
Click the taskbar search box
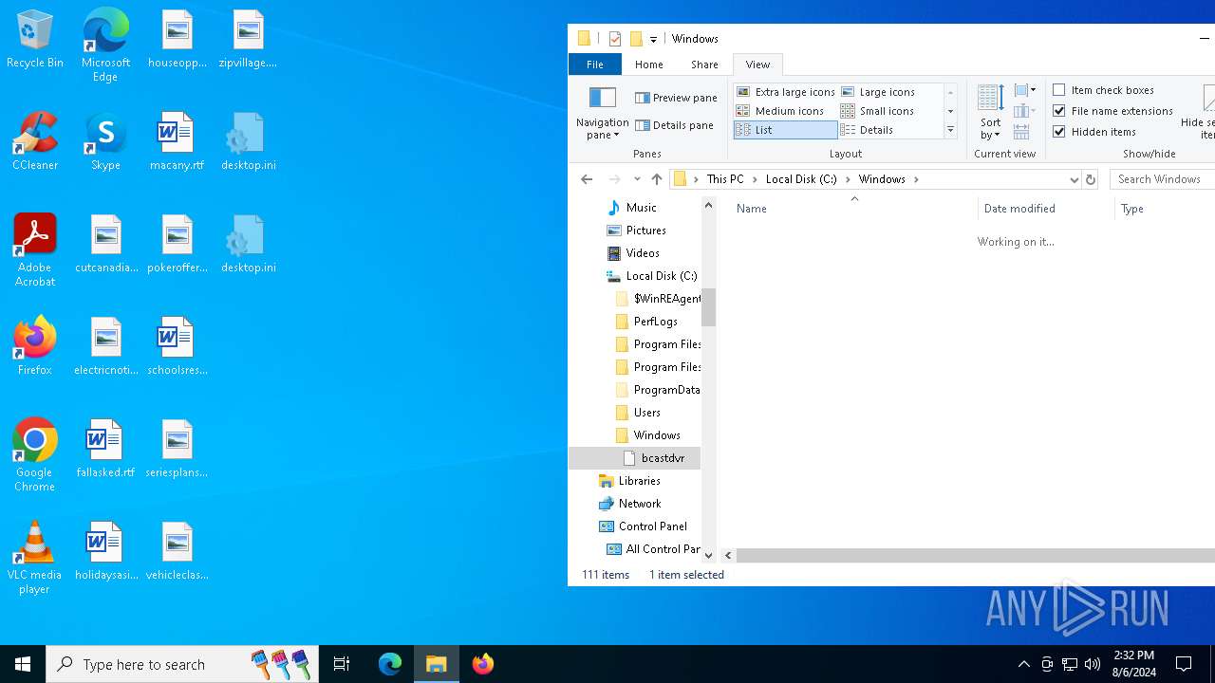182,664
